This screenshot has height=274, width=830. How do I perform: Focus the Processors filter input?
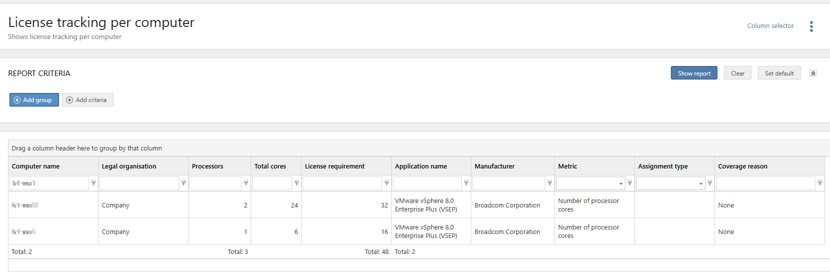click(216, 183)
